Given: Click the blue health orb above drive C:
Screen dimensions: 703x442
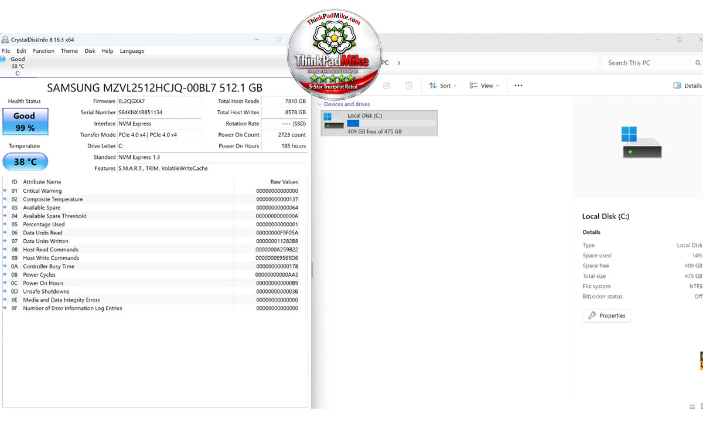Looking at the screenshot, I should pyautogui.click(x=3, y=59).
